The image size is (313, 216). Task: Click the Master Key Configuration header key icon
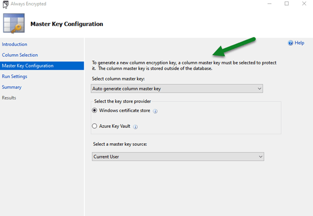(14, 24)
